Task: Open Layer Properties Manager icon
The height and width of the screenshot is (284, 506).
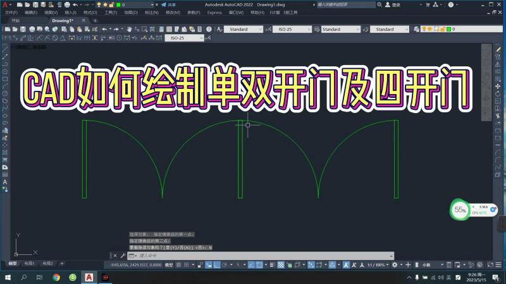Action: (x=416, y=29)
